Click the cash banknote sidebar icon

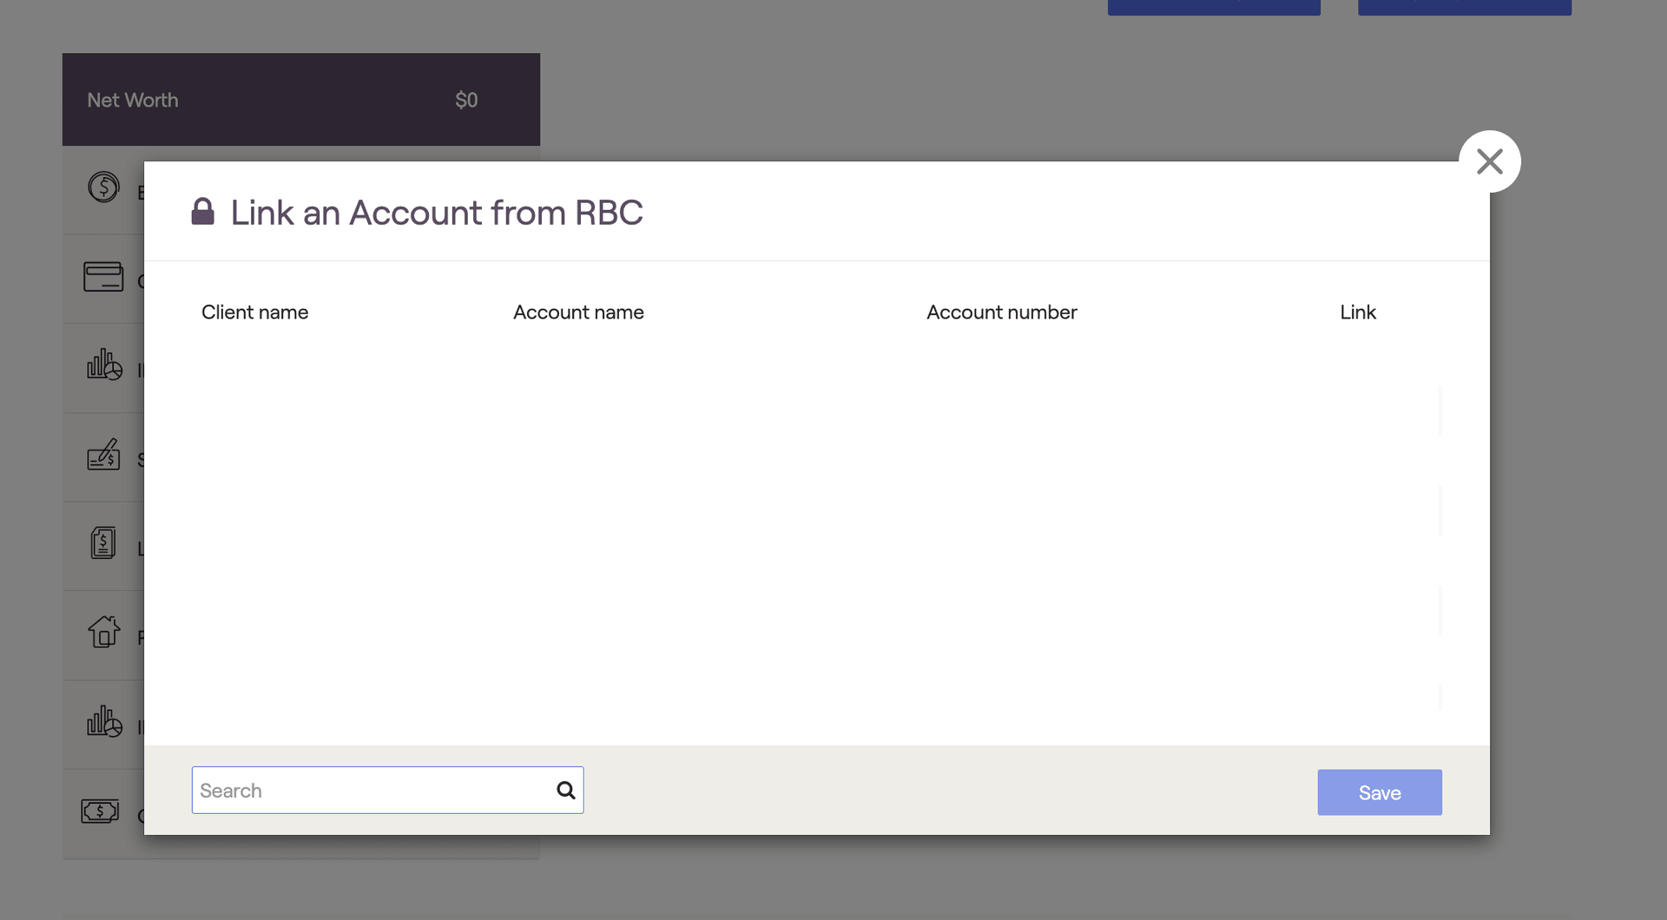click(100, 812)
